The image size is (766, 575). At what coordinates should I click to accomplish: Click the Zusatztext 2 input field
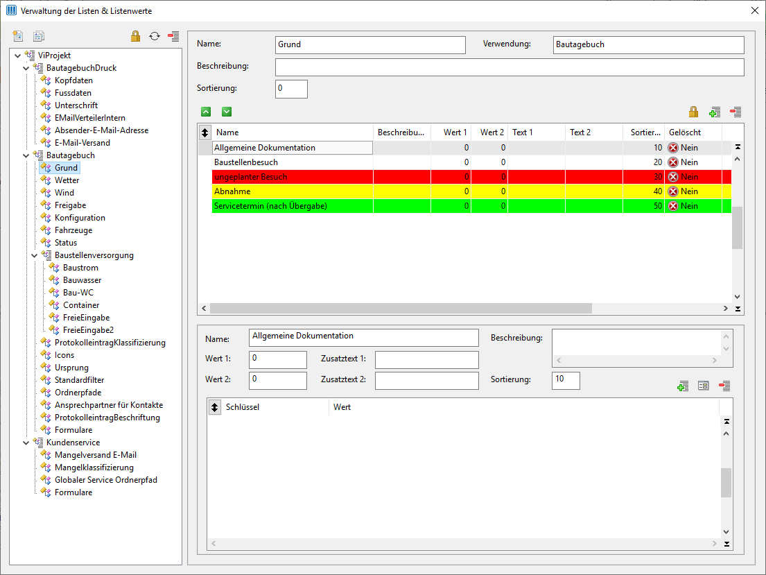pos(427,380)
